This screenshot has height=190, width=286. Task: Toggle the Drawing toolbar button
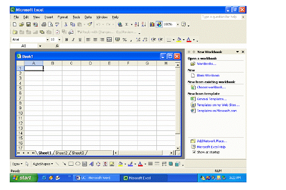pyautogui.click(x=159, y=24)
